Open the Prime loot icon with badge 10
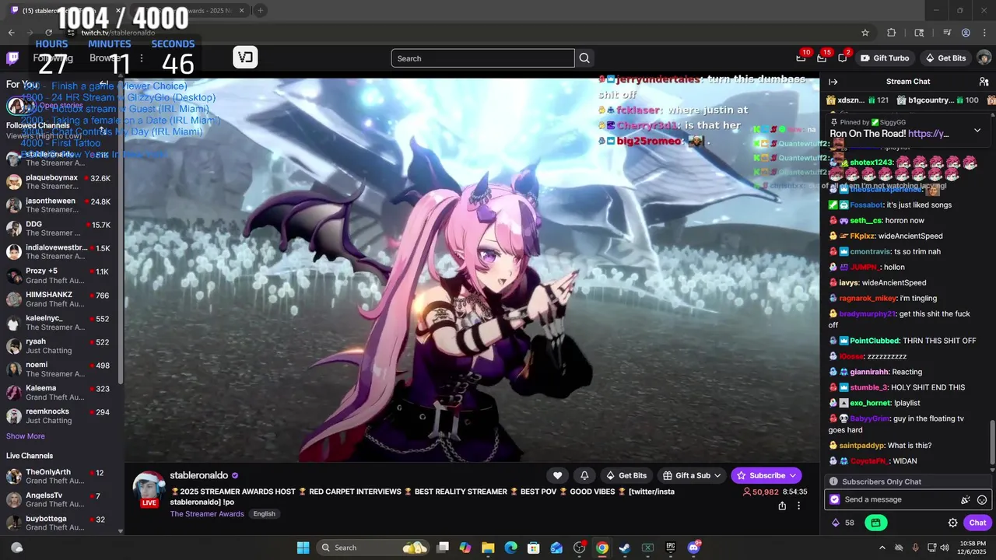Screen dimensions: 996x560 801,58
